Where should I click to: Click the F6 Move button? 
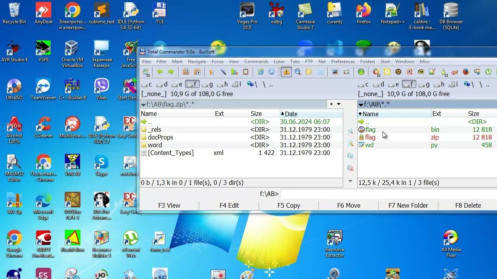pyautogui.click(x=349, y=205)
